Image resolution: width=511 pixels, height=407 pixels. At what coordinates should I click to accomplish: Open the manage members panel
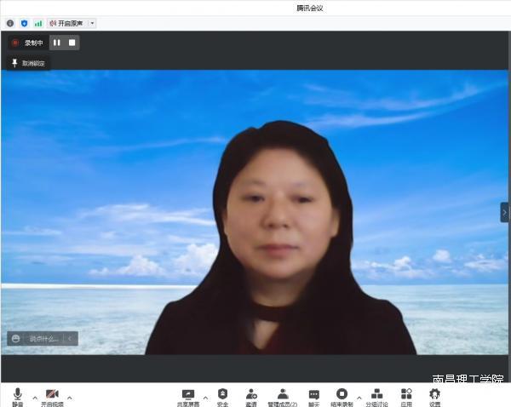pyautogui.click(x=282, y=396)
